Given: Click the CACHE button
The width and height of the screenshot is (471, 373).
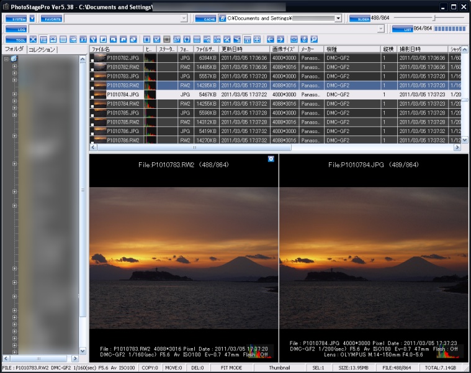Looking at the screenshot, I should [205, 19].
